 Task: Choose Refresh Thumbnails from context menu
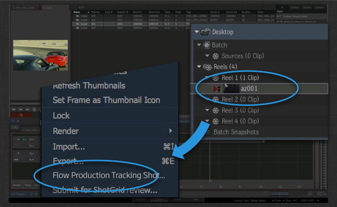89,85
